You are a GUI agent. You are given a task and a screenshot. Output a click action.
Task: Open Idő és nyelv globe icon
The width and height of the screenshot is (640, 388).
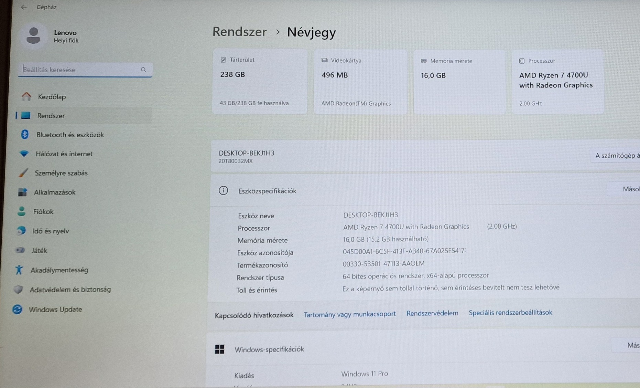(21, 231)
